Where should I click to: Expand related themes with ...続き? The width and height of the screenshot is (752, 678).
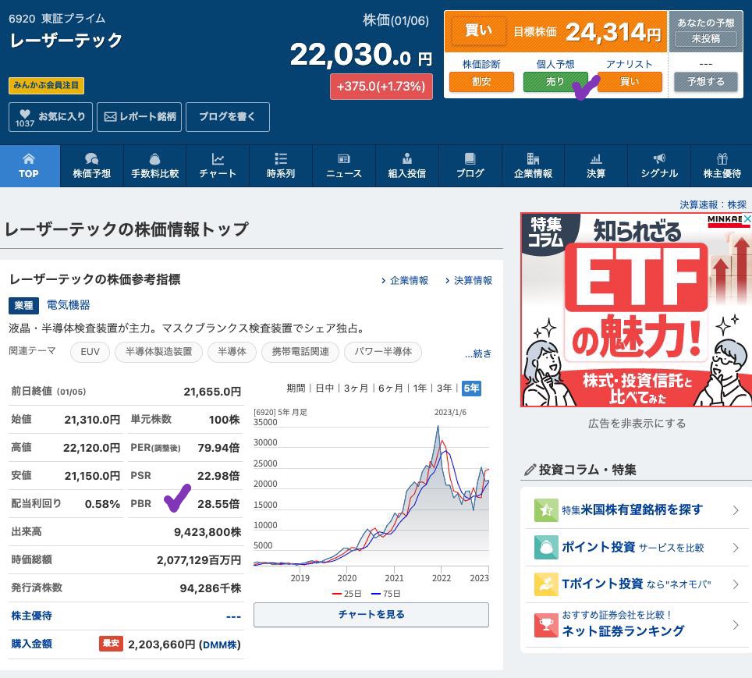coord(478,353)
